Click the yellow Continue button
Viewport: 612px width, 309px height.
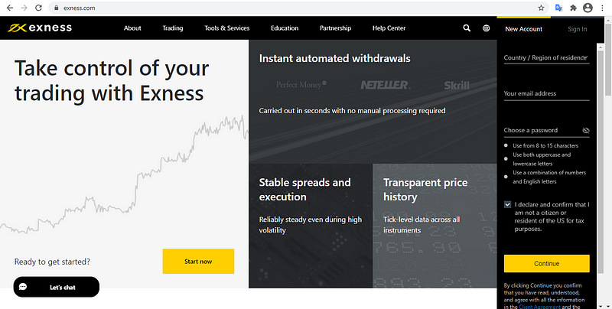tap(546, 264)
